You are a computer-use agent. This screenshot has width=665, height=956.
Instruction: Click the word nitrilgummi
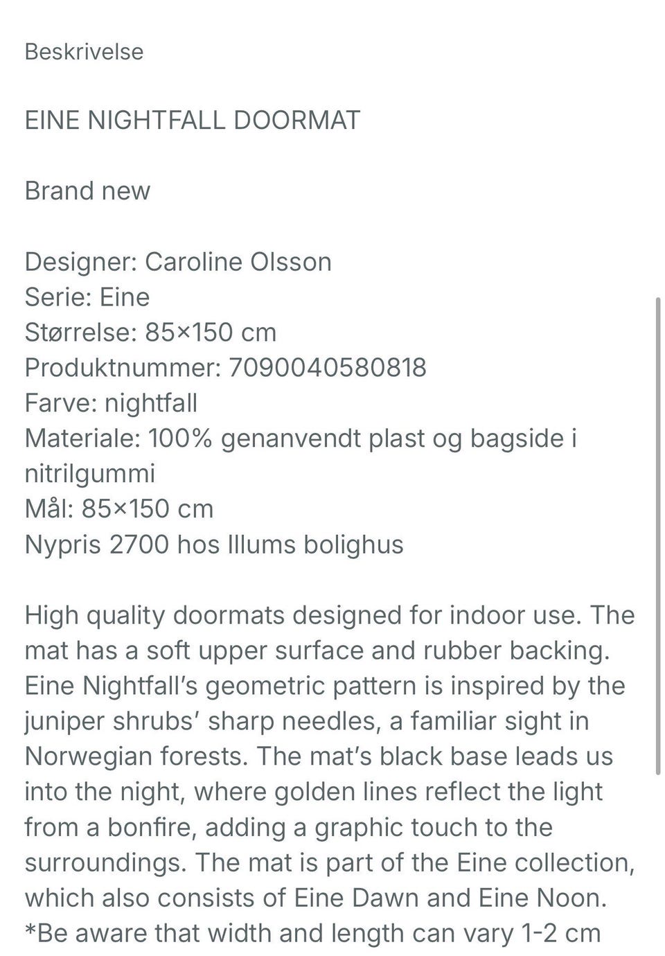click(x=90, y=474)
